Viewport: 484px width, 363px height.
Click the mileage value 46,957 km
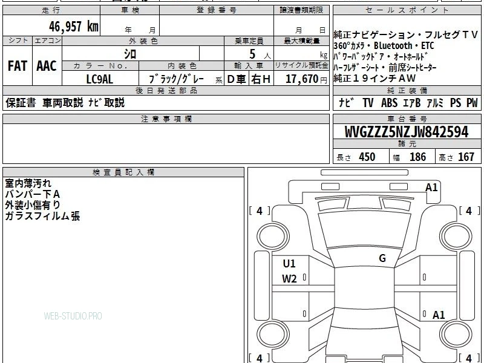[73, 27]
